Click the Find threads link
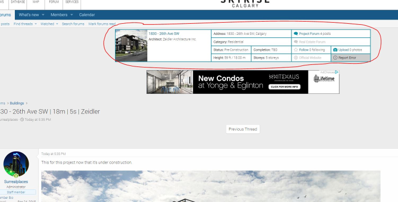Viewport: 398px width, 202px height. (23, 24)
